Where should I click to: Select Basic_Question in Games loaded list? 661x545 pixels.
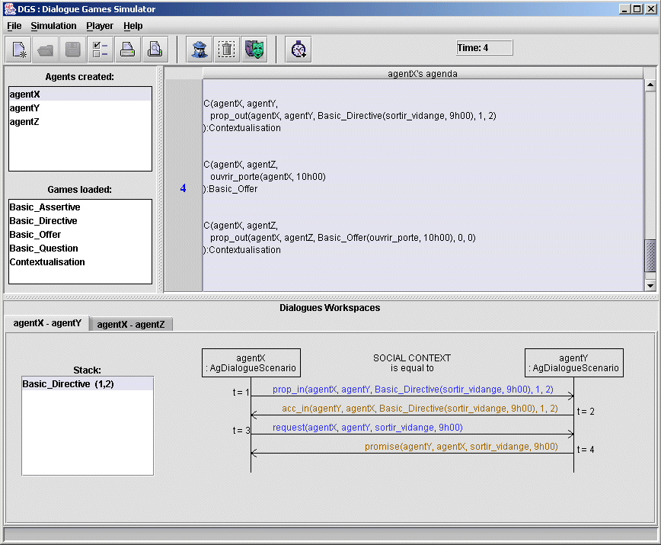point(43,248)
